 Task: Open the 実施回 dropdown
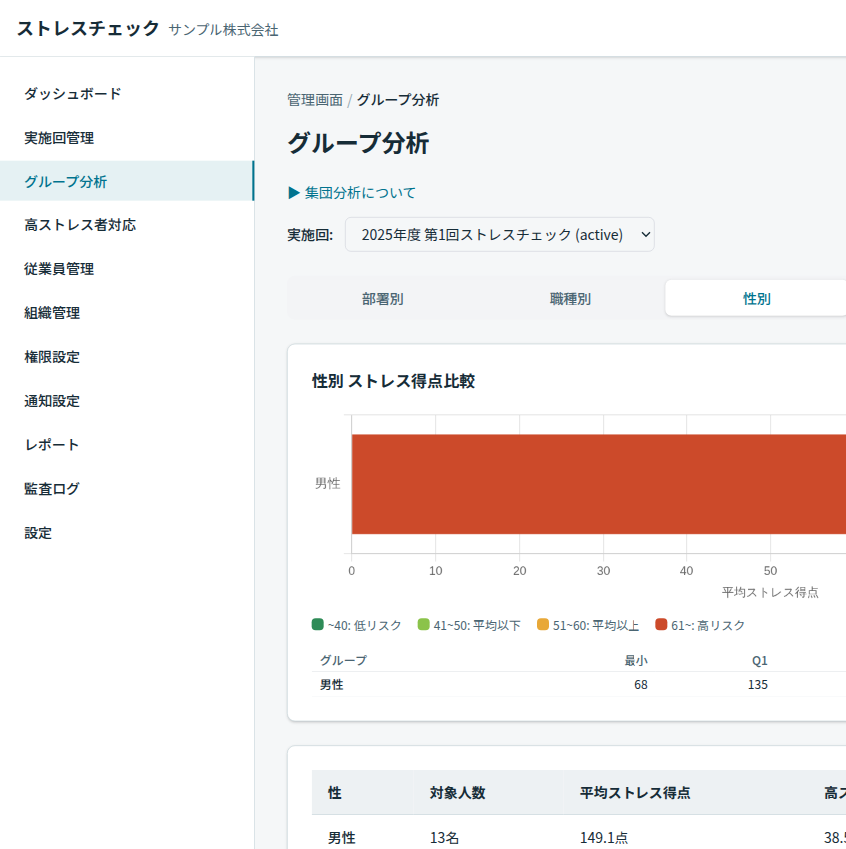pos(500,235)
